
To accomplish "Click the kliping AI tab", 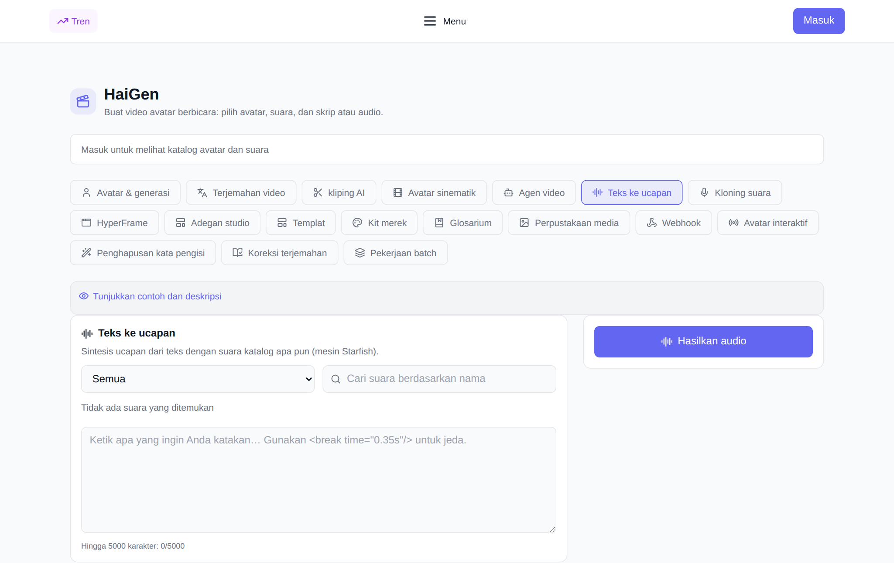I will [339, 192].
